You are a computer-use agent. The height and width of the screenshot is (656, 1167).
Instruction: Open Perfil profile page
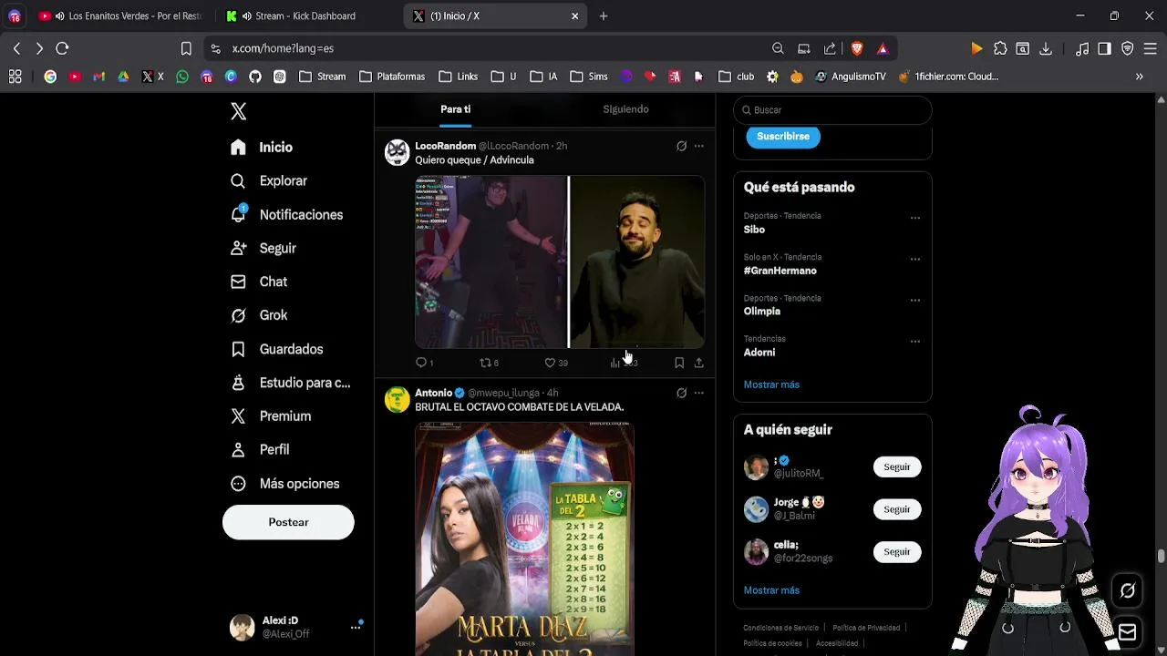260,450
